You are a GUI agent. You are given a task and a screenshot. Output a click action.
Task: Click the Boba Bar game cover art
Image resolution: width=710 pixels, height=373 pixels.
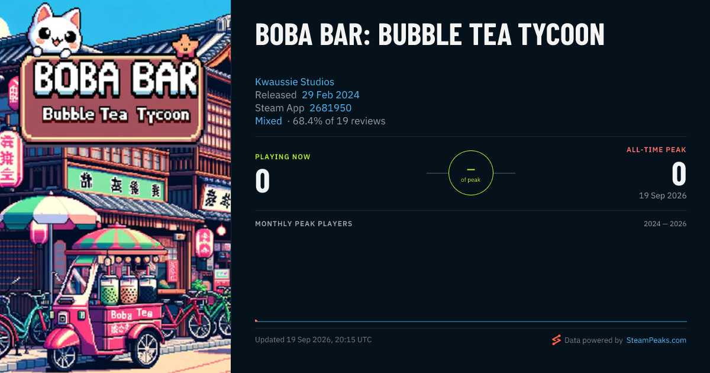[115, 186]
